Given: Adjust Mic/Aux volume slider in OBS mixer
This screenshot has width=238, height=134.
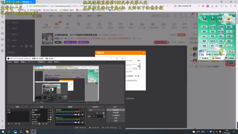Looking at the screenshot, I should (x=66, y=122).
